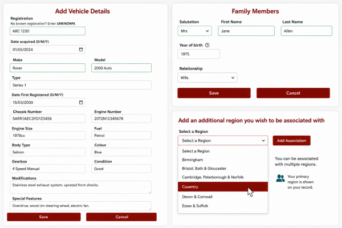Save the vehicle details form
The height and width of the screenshot is (228, 342).
[x=44, y=217]
